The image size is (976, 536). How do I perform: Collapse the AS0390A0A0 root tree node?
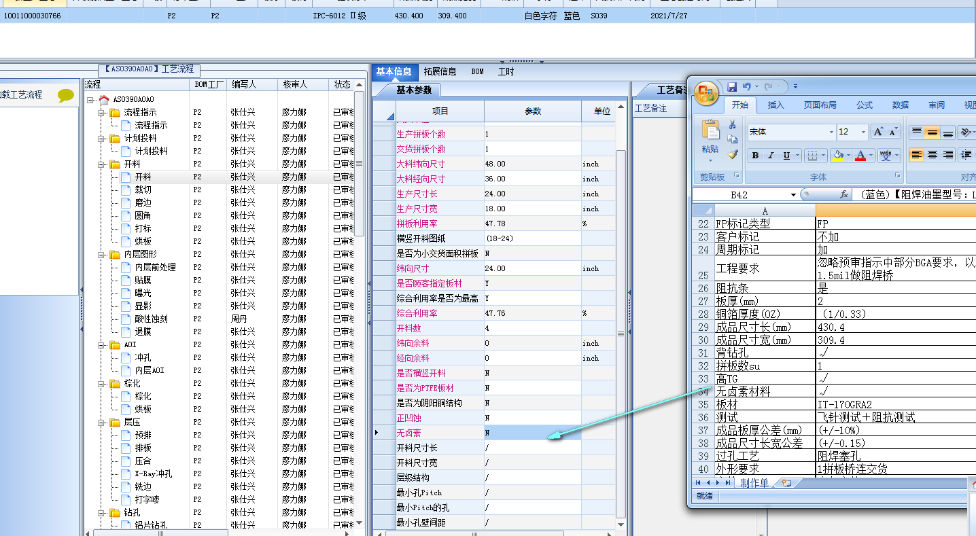click(x=91, y=99)
